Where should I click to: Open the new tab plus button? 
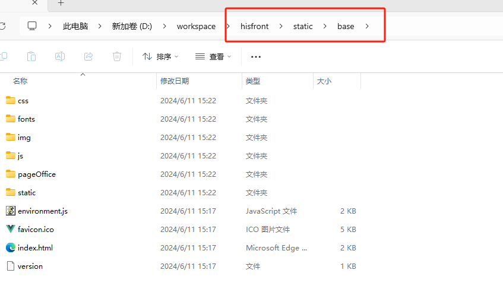[61, 4]
